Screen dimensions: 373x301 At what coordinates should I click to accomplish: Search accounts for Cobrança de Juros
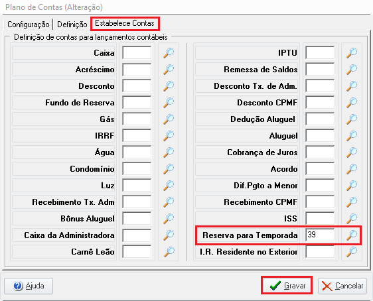352,152
